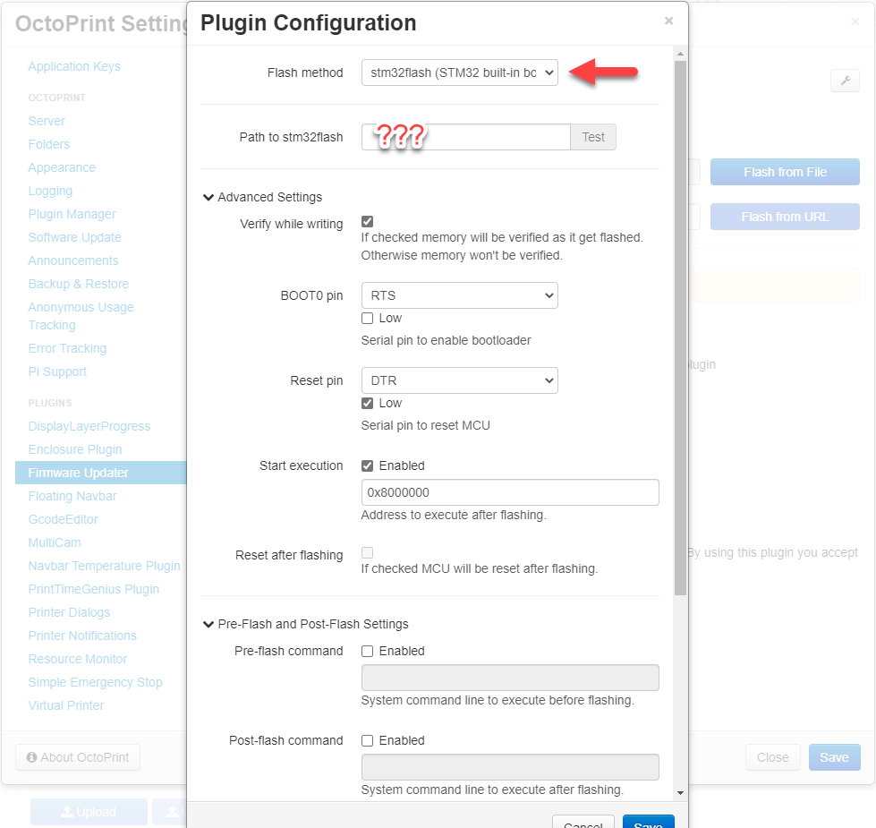
Task: Enable the Pre-flash command checkbox
Action: tap(367, 651)
